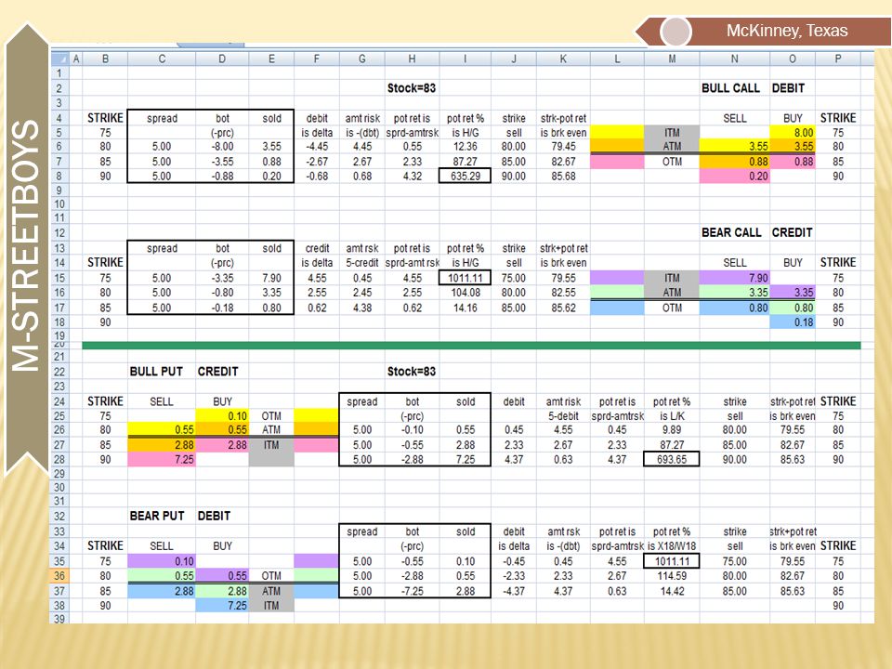The image size is (892, 669).
Task: Click the 'is L/K' label cell
Action: (x=671, y=416)
